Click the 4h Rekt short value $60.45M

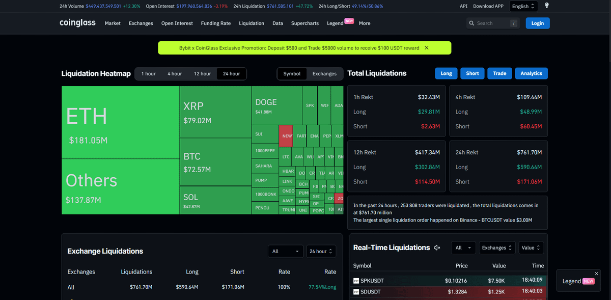531,126
